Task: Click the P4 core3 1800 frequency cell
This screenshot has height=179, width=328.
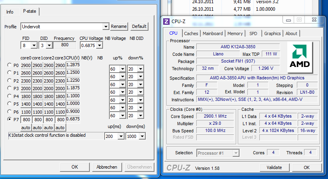Action: coord(60,96)
